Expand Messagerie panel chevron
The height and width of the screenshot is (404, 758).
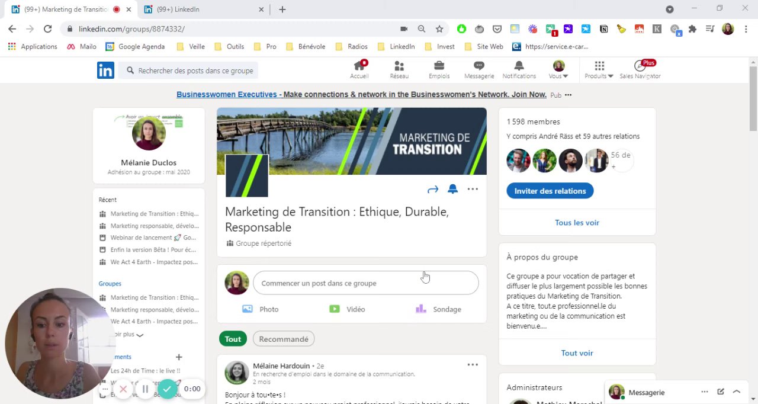pyautogui.click(x=737, y=392)
